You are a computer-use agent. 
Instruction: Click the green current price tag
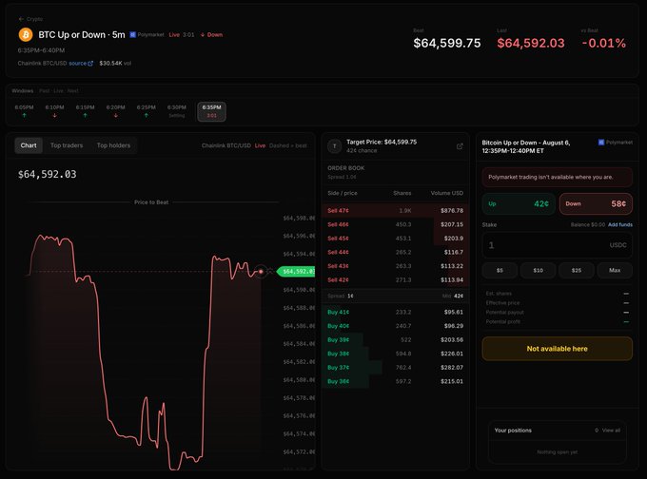tap(296, 271)
